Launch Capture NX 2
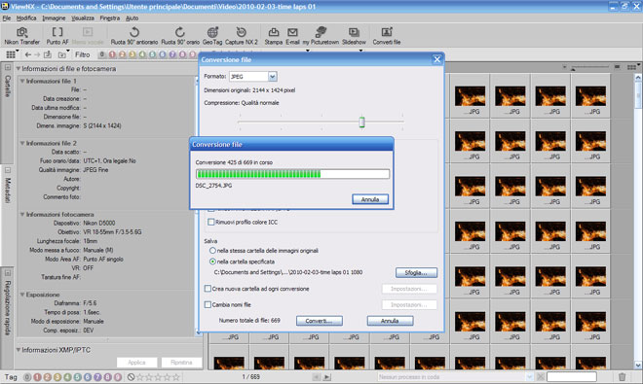 point(242,36)
